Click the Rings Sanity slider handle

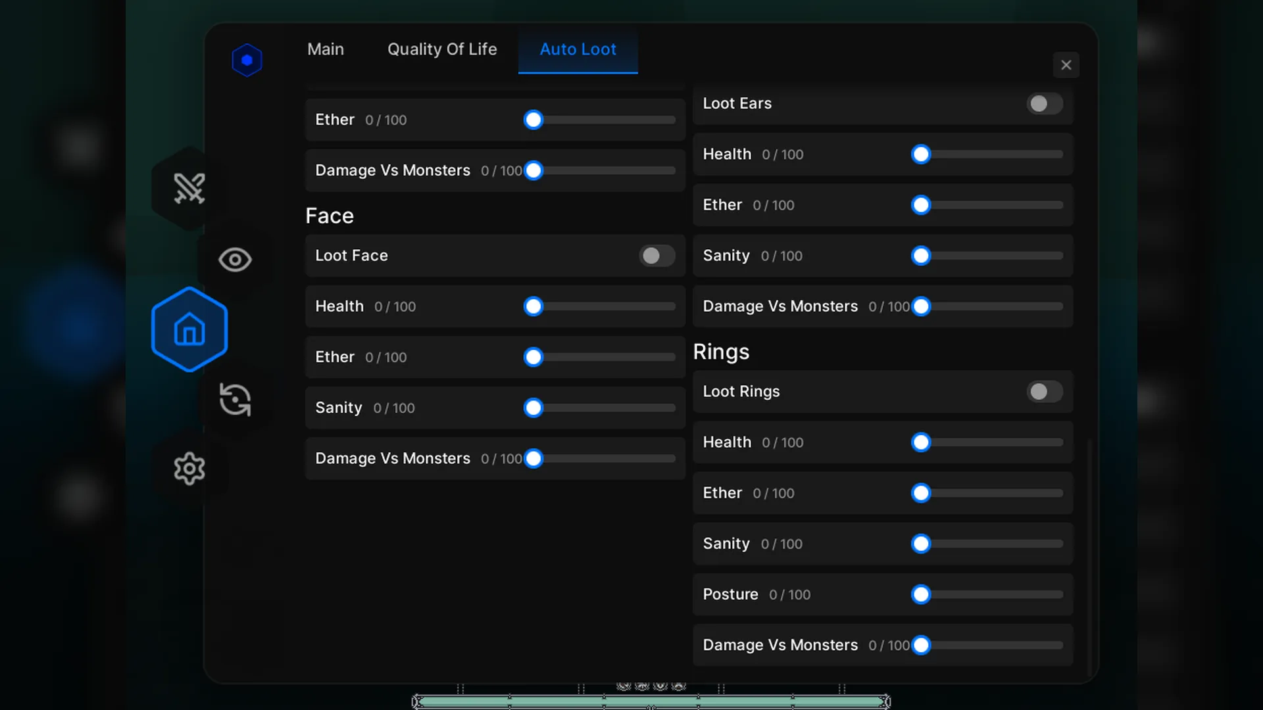coord(921,544)
